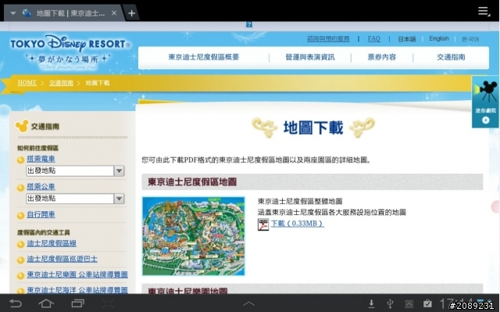Download the map via 下載（0.33MB）

[x=297, y=224]
